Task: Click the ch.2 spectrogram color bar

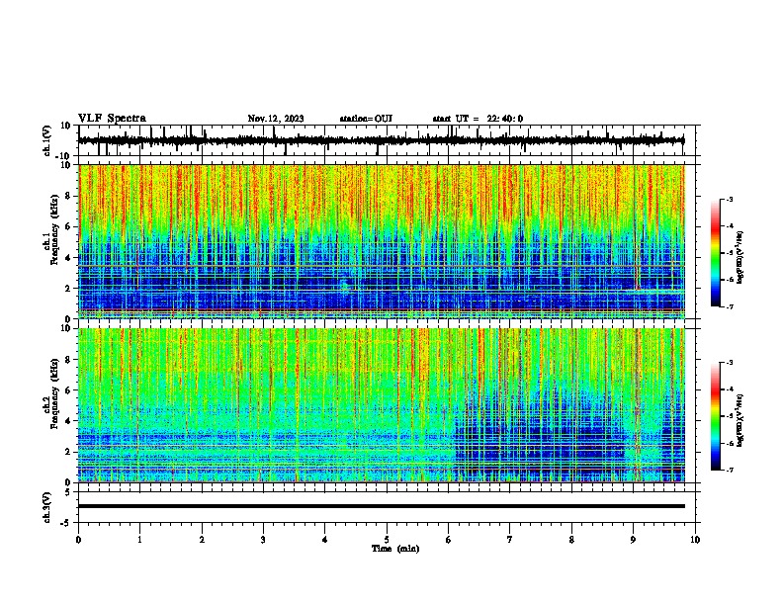Action: tap(715, 416)
